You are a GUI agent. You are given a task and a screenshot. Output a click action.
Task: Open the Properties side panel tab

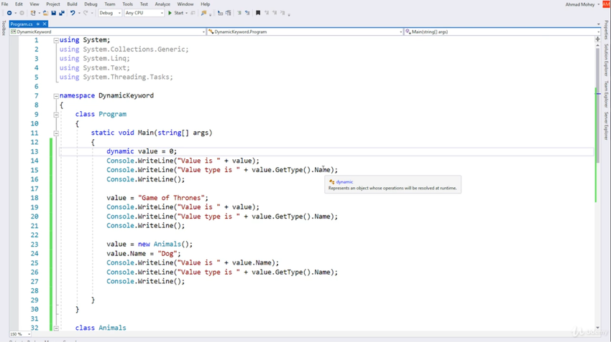coord(606,30)
